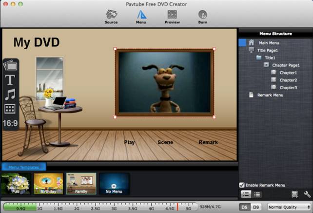Select Chapter2 in the Menu Structure

coord(288,80)
